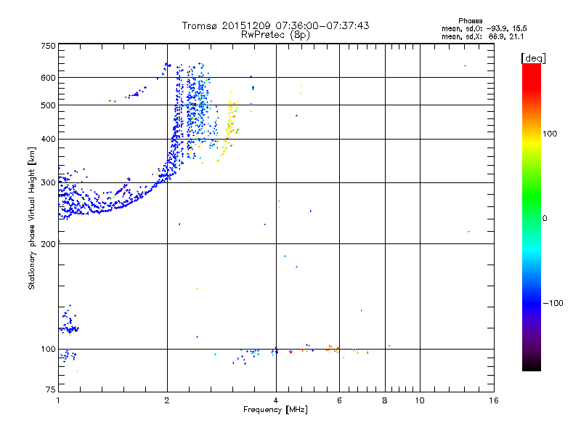Screen dimensions: 581x436
Task: Click the plot title 'Tromsø 20151209 07:36:00-07:37:43'
Action: point(275,25)
